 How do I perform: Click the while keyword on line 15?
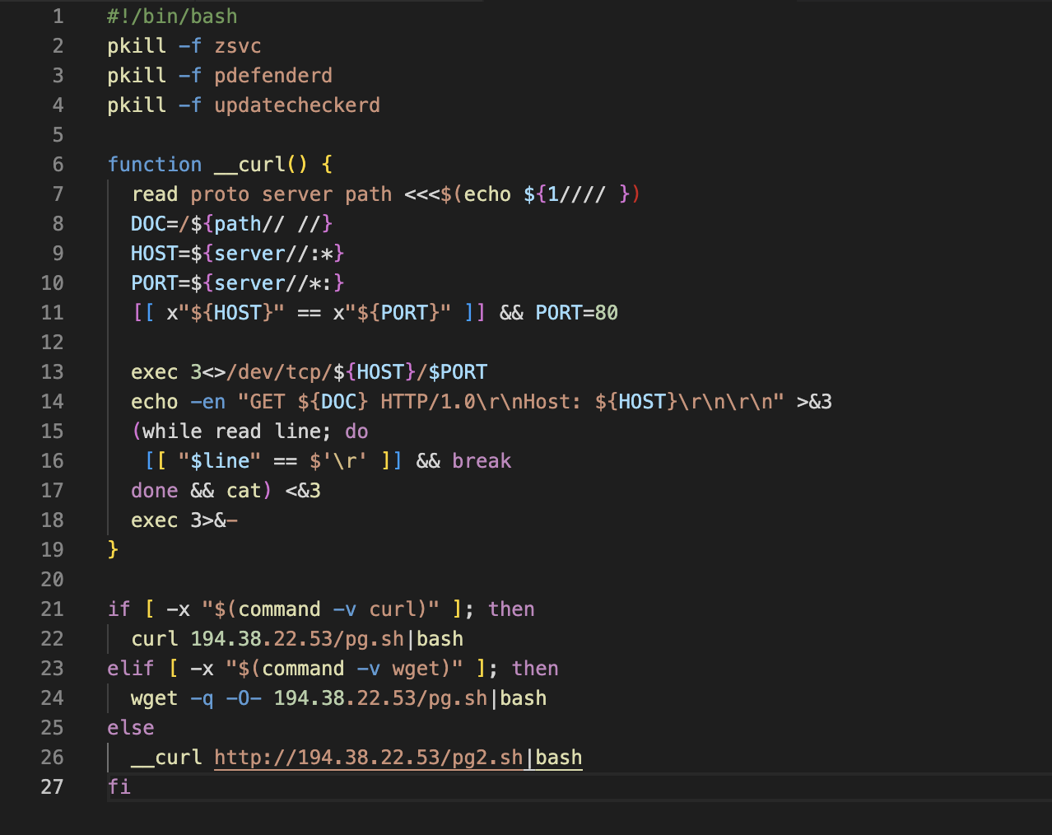172,431
